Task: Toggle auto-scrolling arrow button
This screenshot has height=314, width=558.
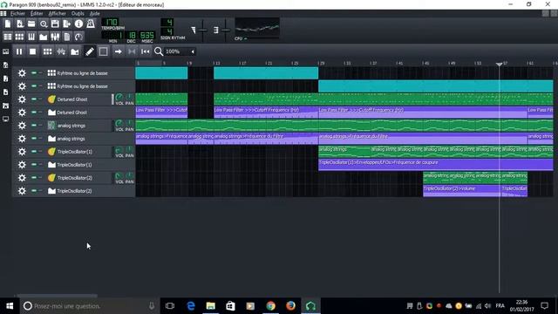Action: click(x=118, y=51)
